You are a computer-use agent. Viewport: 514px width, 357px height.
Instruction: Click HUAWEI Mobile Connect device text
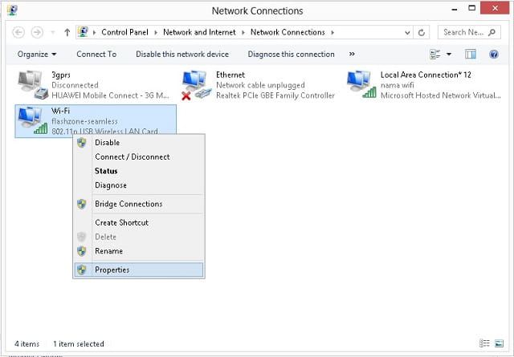click(x=110, y=95)
